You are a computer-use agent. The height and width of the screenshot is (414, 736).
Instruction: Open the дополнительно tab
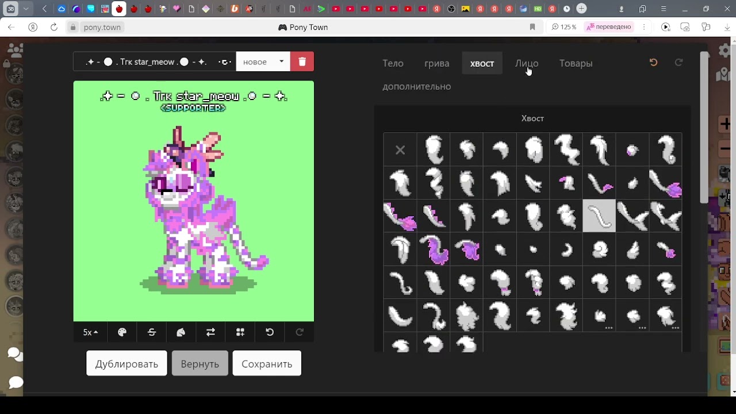point(417,86)
